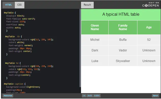Click the 'Skywalker' table cell
Image resolution: width=161 pixels, height=99 pixels.
coord(123,61)
